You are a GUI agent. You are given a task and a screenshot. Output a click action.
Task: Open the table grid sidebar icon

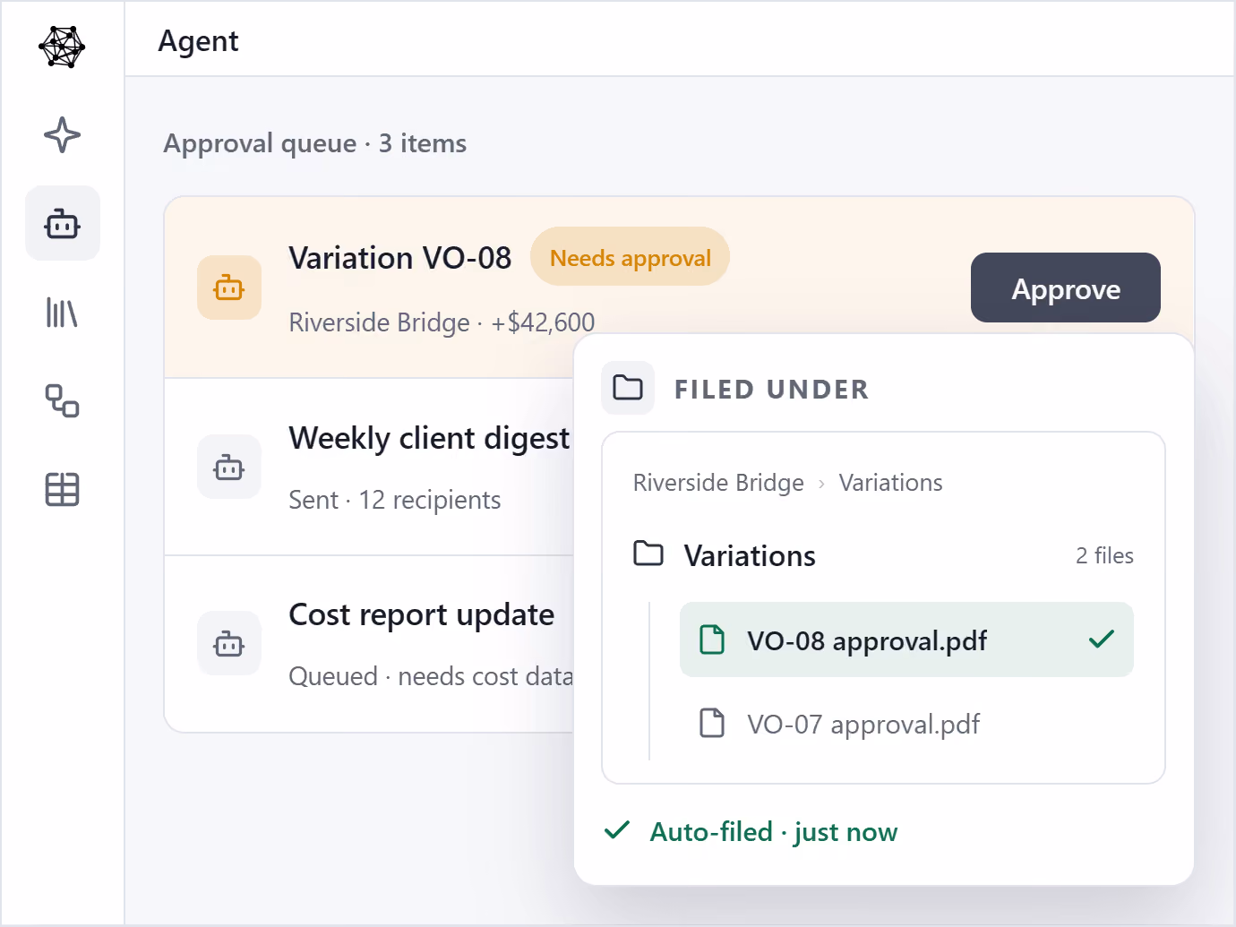tap(62, 489)
